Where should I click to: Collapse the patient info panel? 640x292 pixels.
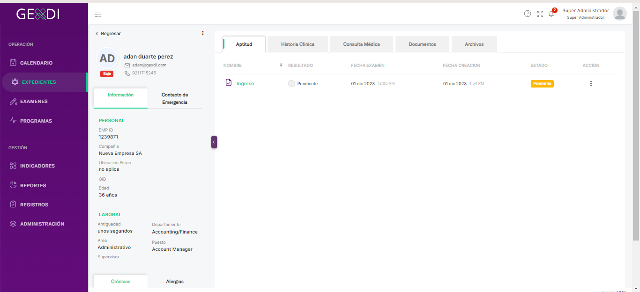coord(214,142)
